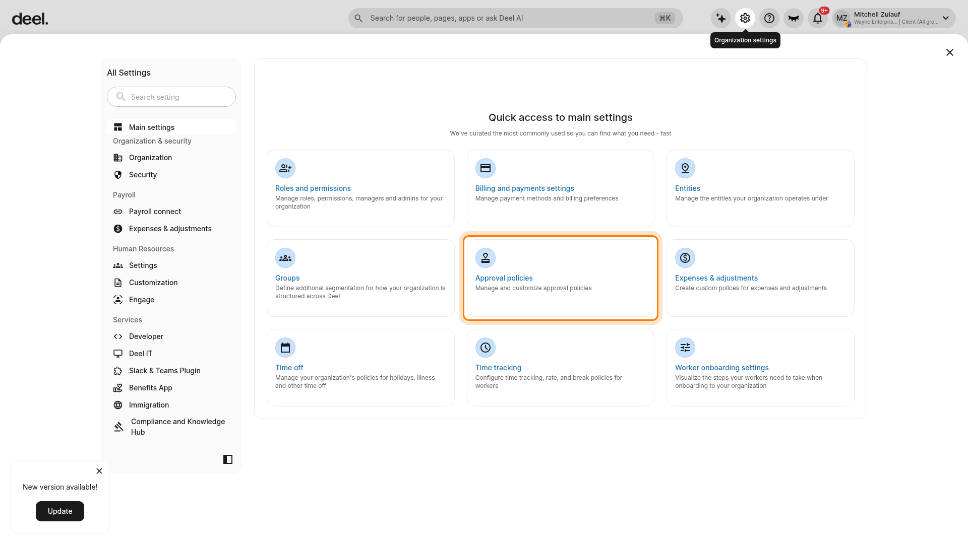Viewport: 968px width, 544px height.
Task: Open the Time off link
Action: 289,368
